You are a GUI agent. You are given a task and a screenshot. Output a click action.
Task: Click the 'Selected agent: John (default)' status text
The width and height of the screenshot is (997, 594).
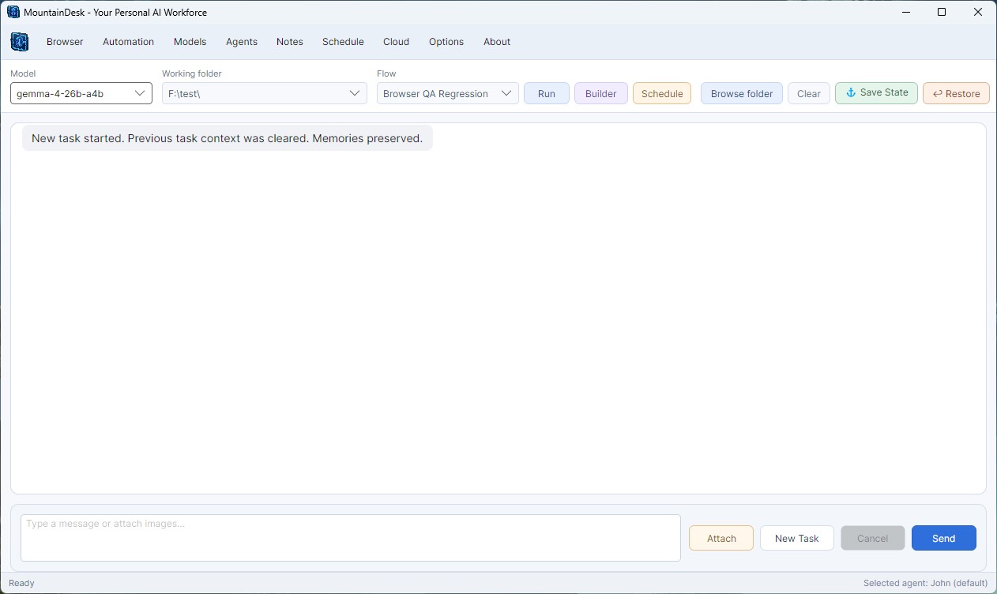[925, 583]
